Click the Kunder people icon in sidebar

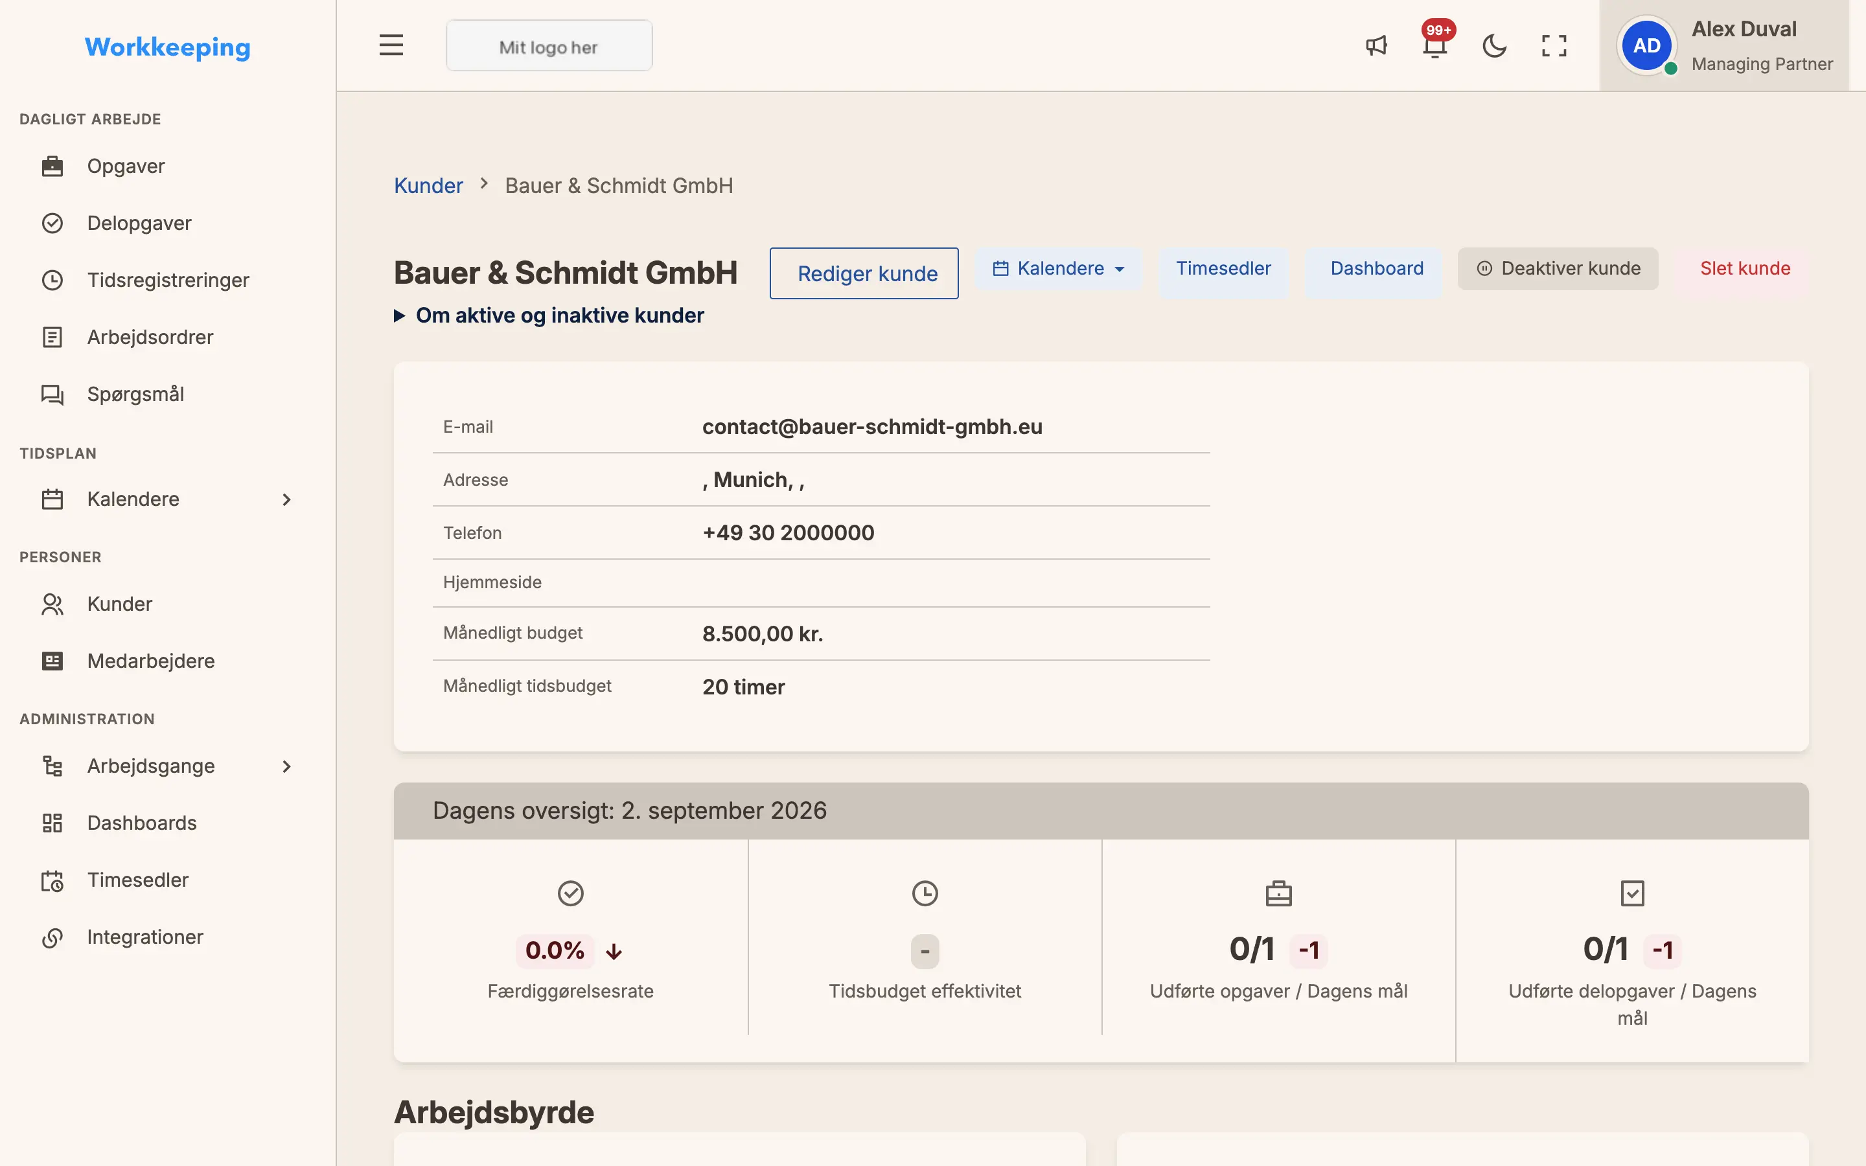point(52,604)
